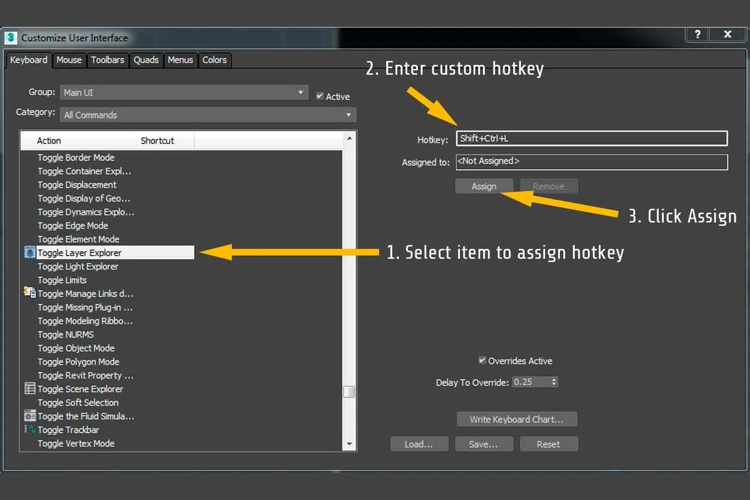Select Toggle Light Explorer item

(78, 266)
